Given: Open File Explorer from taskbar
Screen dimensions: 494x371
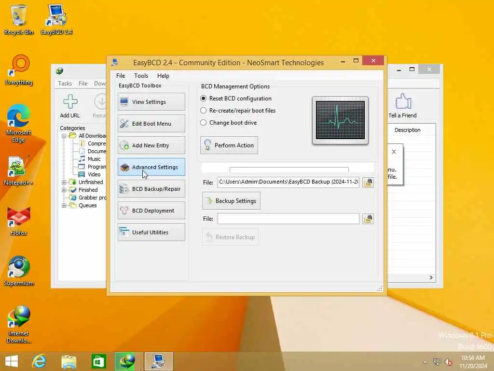Looking at the screenshot, I should [69, 361].
